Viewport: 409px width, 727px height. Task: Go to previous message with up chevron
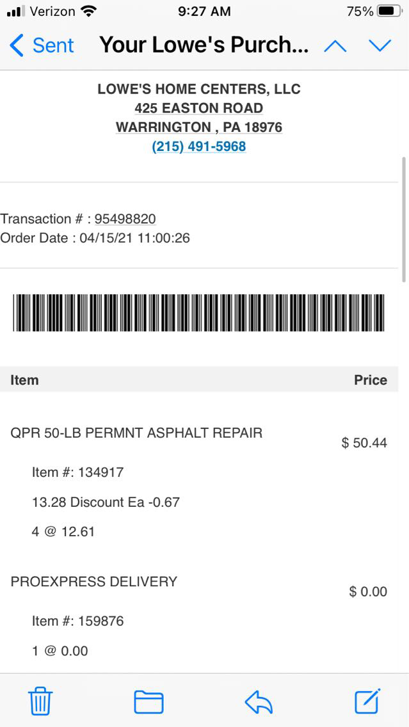(x=335, y=45)
